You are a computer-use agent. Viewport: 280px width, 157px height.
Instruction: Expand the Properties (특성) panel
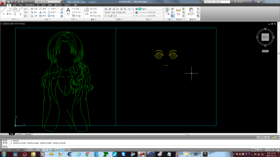click(148, 19)
